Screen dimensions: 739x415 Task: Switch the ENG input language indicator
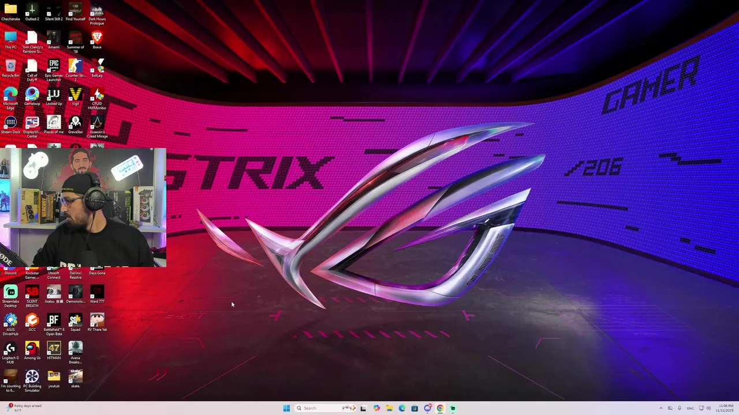[690, 408]
